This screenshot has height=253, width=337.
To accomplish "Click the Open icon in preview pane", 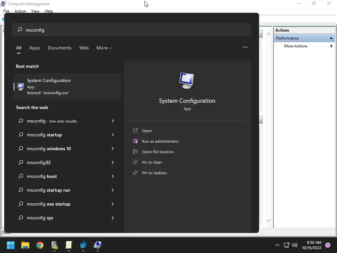I will [135, 130].
